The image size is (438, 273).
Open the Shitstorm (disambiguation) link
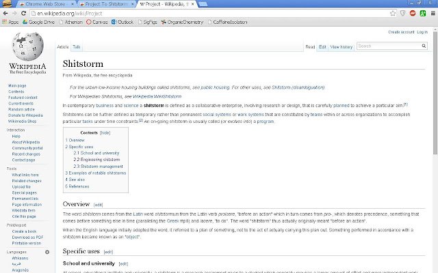(298, 87)
